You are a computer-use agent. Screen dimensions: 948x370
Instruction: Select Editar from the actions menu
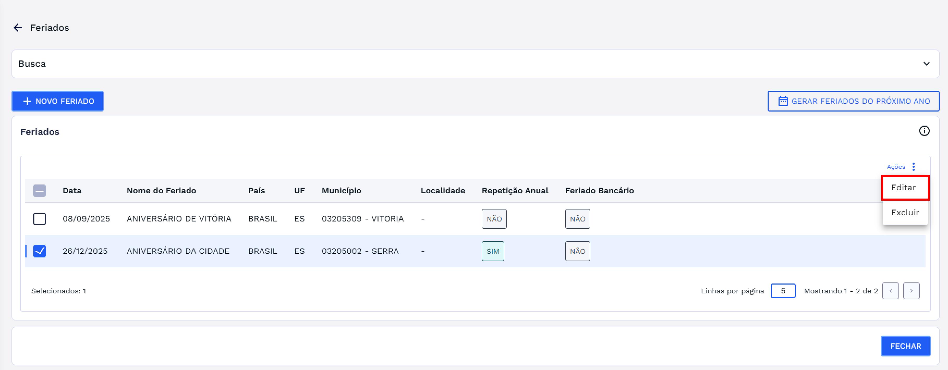(x=903, y=188)
